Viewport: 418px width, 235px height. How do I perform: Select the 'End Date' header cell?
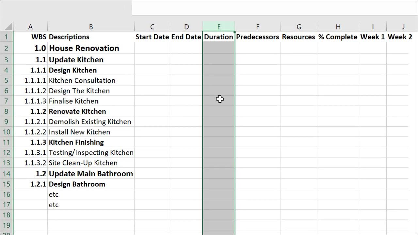point(186,37)
